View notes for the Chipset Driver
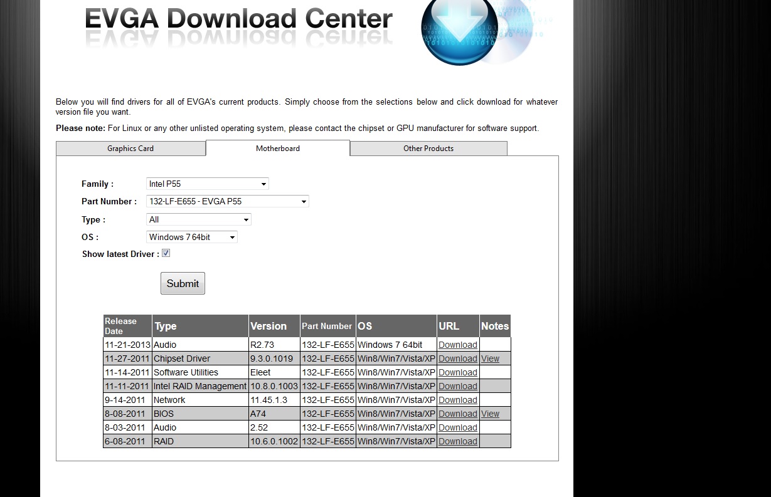This screenshot has height=497, width=771. [490, 358]
